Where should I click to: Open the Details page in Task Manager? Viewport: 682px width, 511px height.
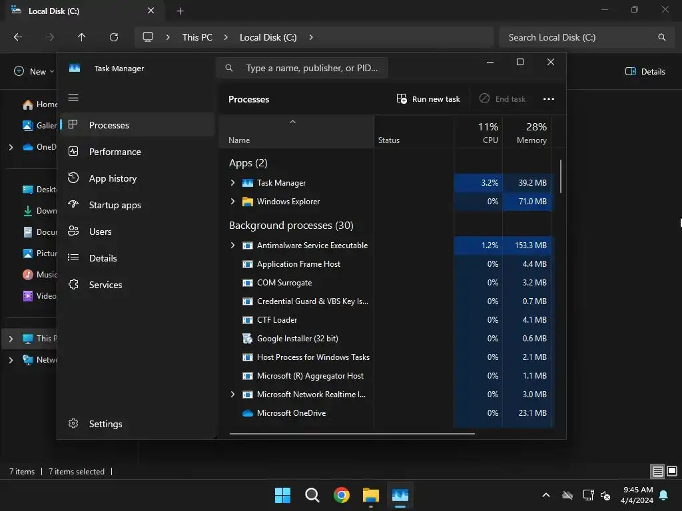point(137,258)
